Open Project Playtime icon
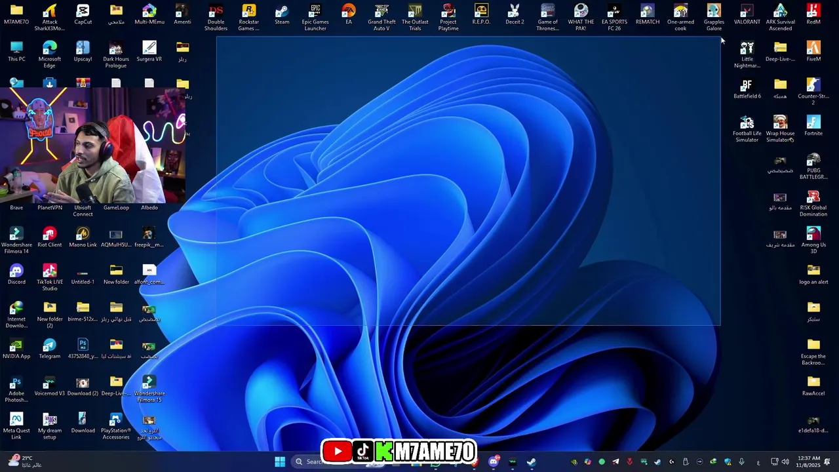Image resolution: width=839 pixels, height=472 pixels. tap(448, 17)
